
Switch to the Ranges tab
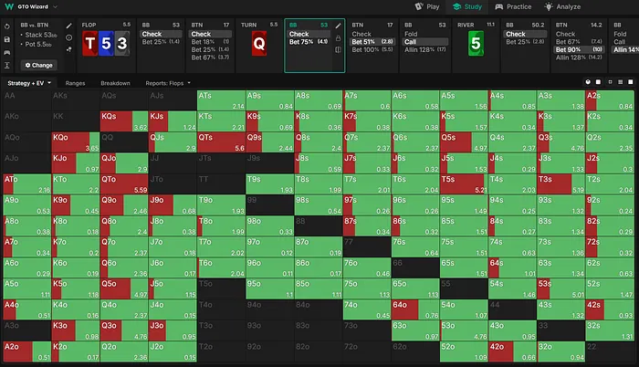click(x=77, y=83)
